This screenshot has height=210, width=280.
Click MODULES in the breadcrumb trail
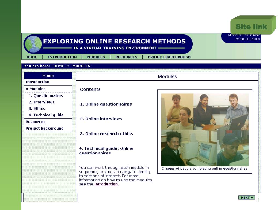click(x=81, y=66)
